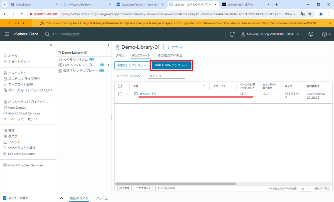The width and height of the screenshot is (334, 202).
Task: Open the 最近のタスク tab
Action: 79,198
